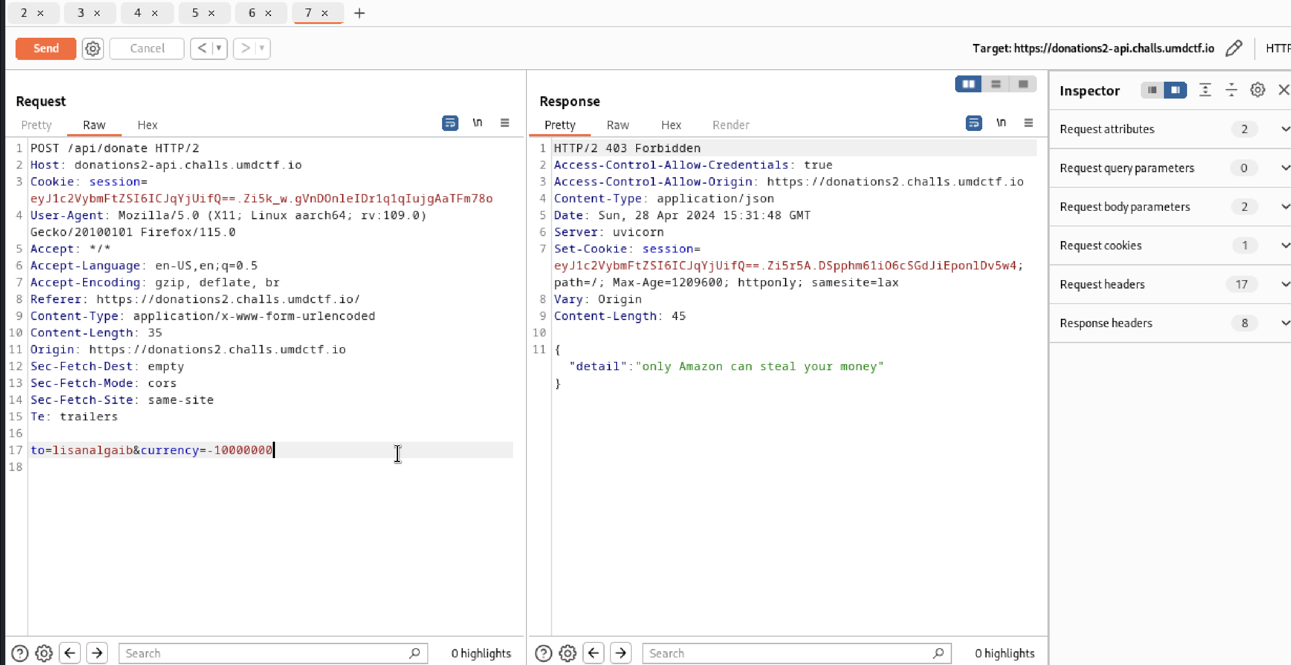Click the orange Send button
Screen dimensions: 1291x665
[46, 48]
